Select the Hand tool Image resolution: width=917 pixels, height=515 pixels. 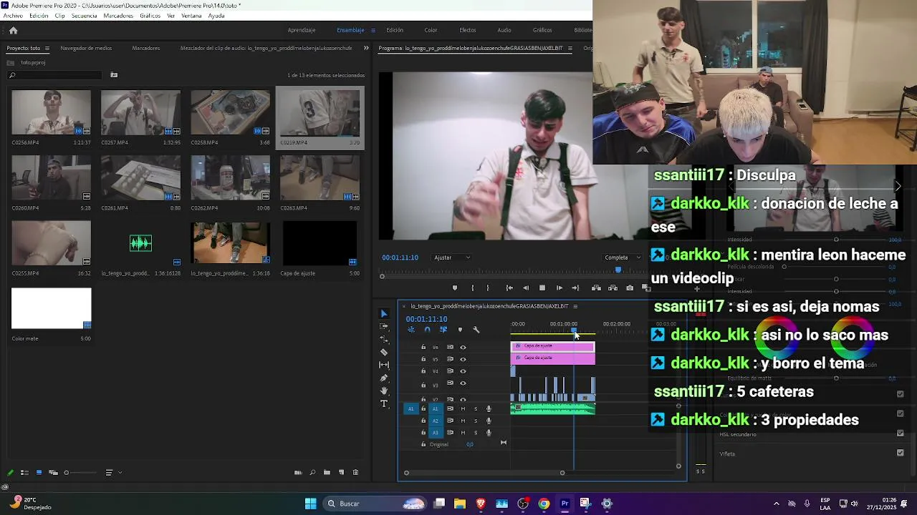coord(384,391)
